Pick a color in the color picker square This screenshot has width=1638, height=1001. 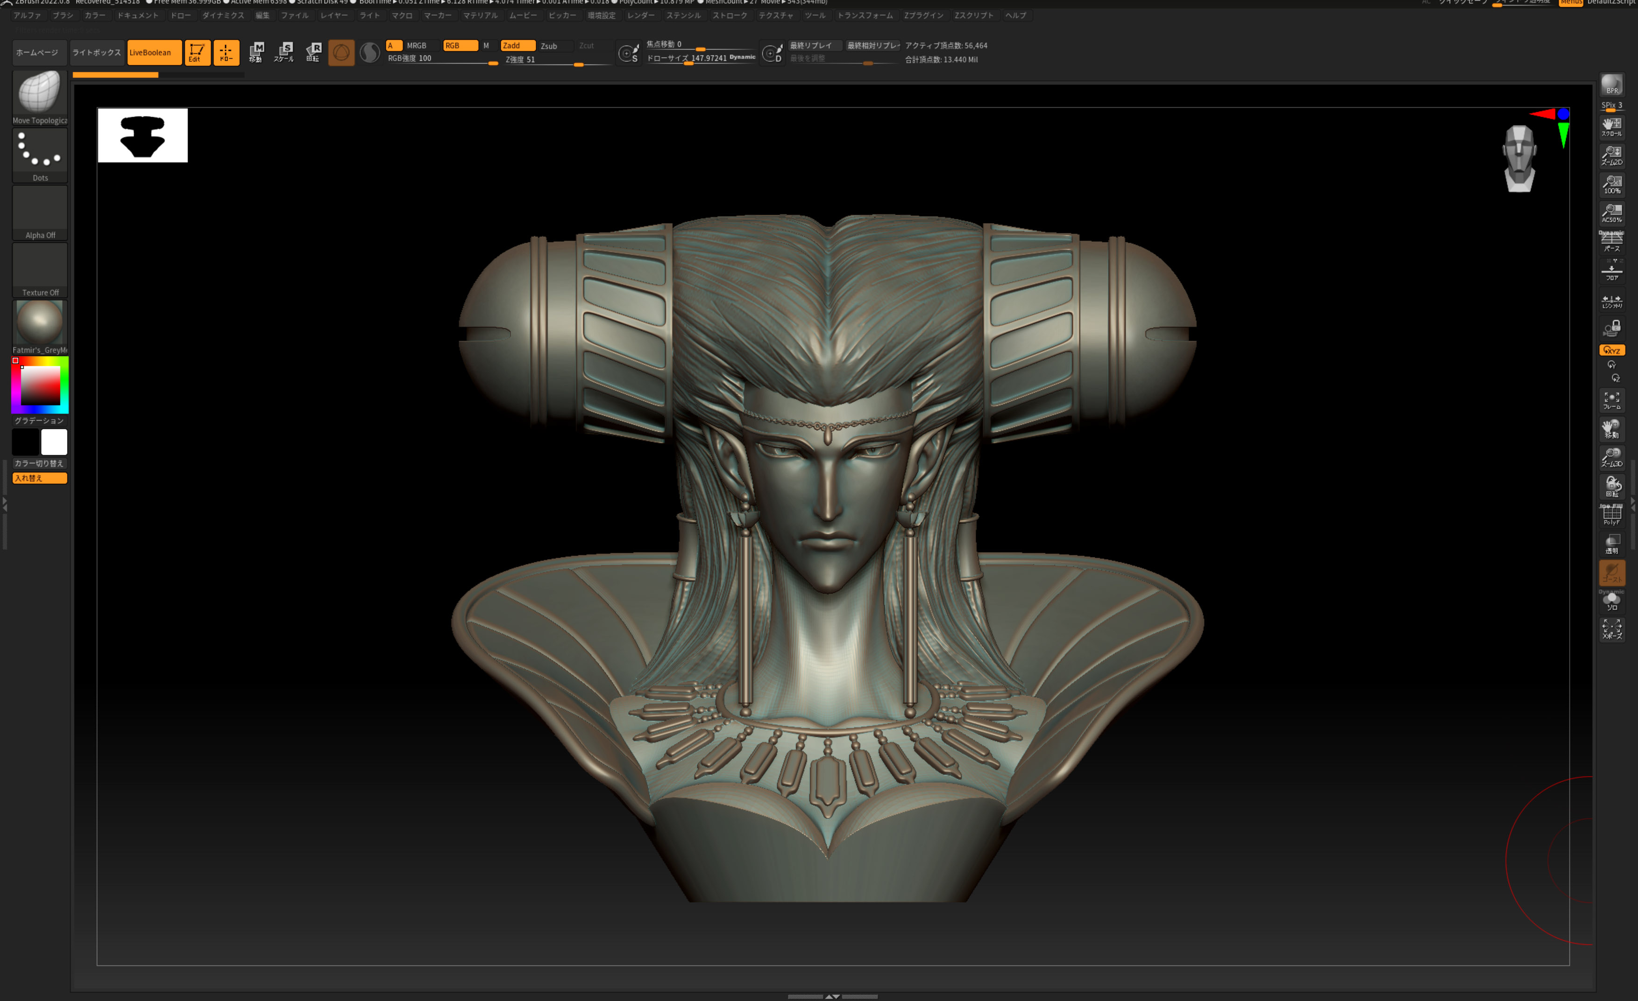coord(41,385)
